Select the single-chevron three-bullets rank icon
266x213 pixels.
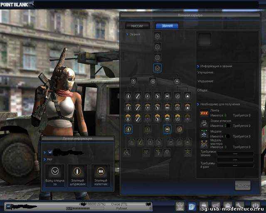[x=167, y=107]
